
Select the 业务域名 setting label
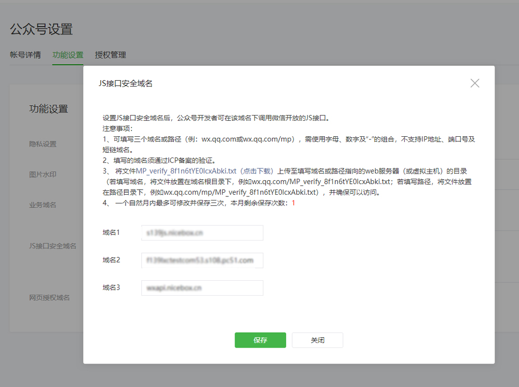[x=43, y=205]
